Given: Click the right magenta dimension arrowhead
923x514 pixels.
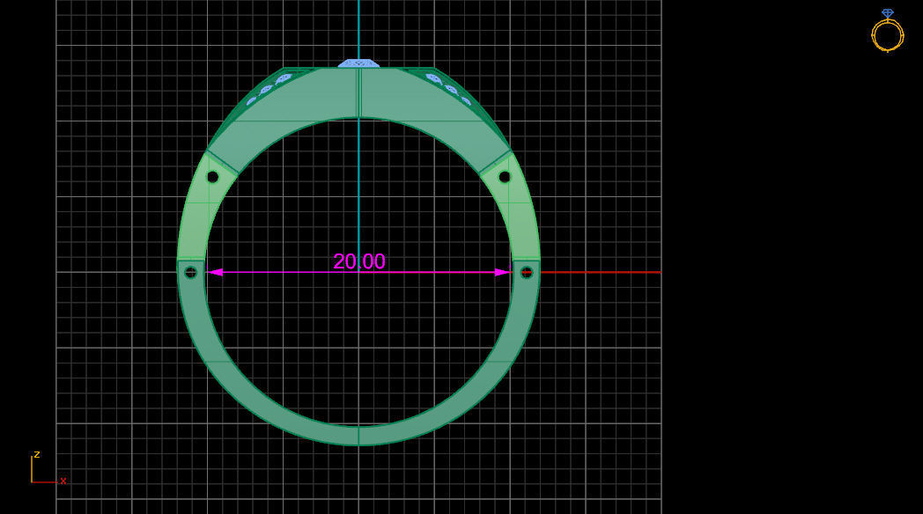Looking at the screenshot, I should (x=503, y=272).
